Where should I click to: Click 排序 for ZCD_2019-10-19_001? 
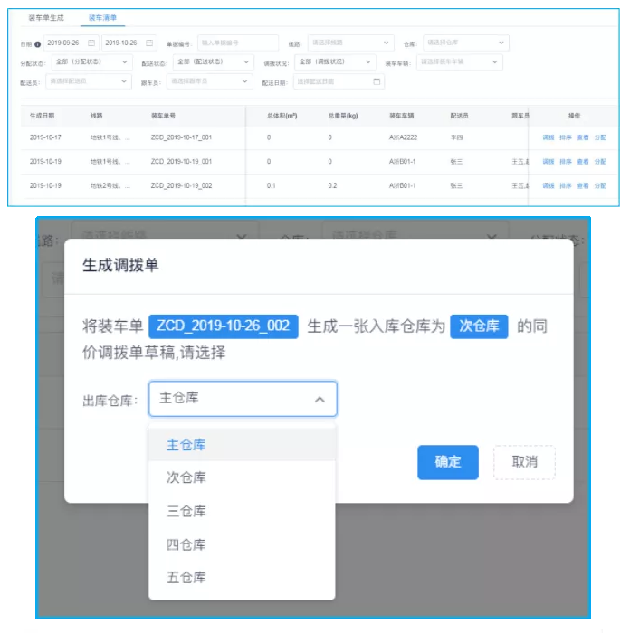pos(566,162)
